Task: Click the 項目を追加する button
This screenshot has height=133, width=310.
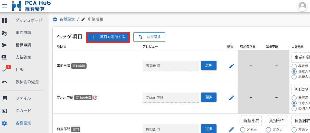Action: (108, 37)
